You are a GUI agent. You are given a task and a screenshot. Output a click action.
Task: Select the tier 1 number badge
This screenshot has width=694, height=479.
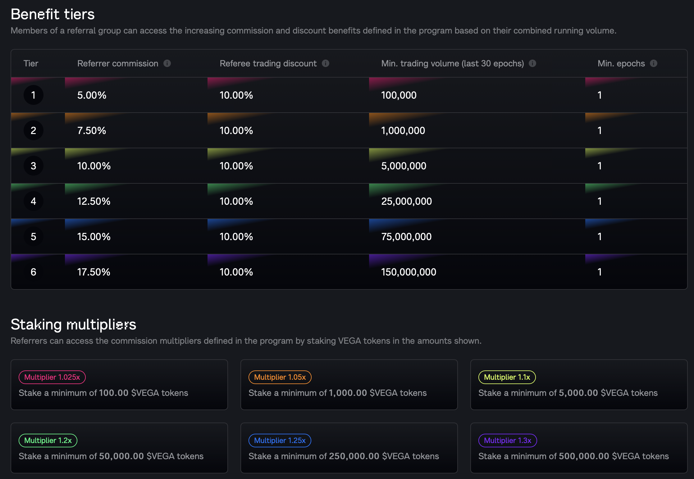[x=33, y=95]
